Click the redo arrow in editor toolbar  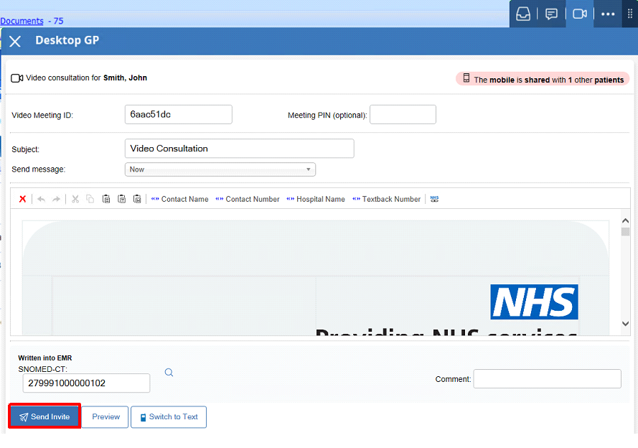coord(56,199)
